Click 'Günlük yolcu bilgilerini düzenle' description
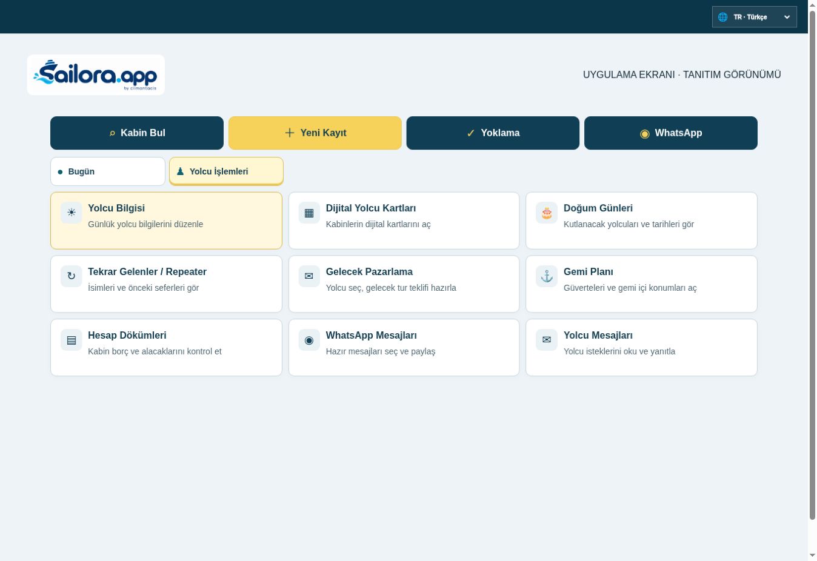Viewport: 817px width, 561px height. pos(145,224)
